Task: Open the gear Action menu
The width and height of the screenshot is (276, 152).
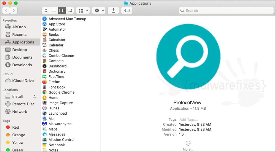Action: click(99, 10)
